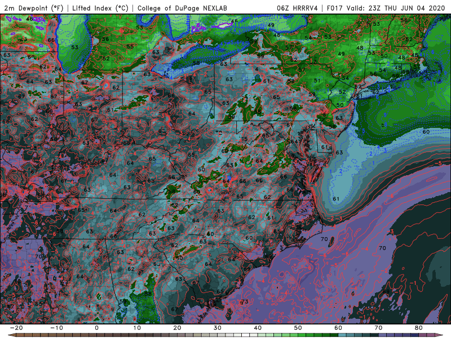The width and height of the screenshot is (451, 338).
Task: Click the "2m Dewpoint (°F)" title text
Action: (34, 8)
